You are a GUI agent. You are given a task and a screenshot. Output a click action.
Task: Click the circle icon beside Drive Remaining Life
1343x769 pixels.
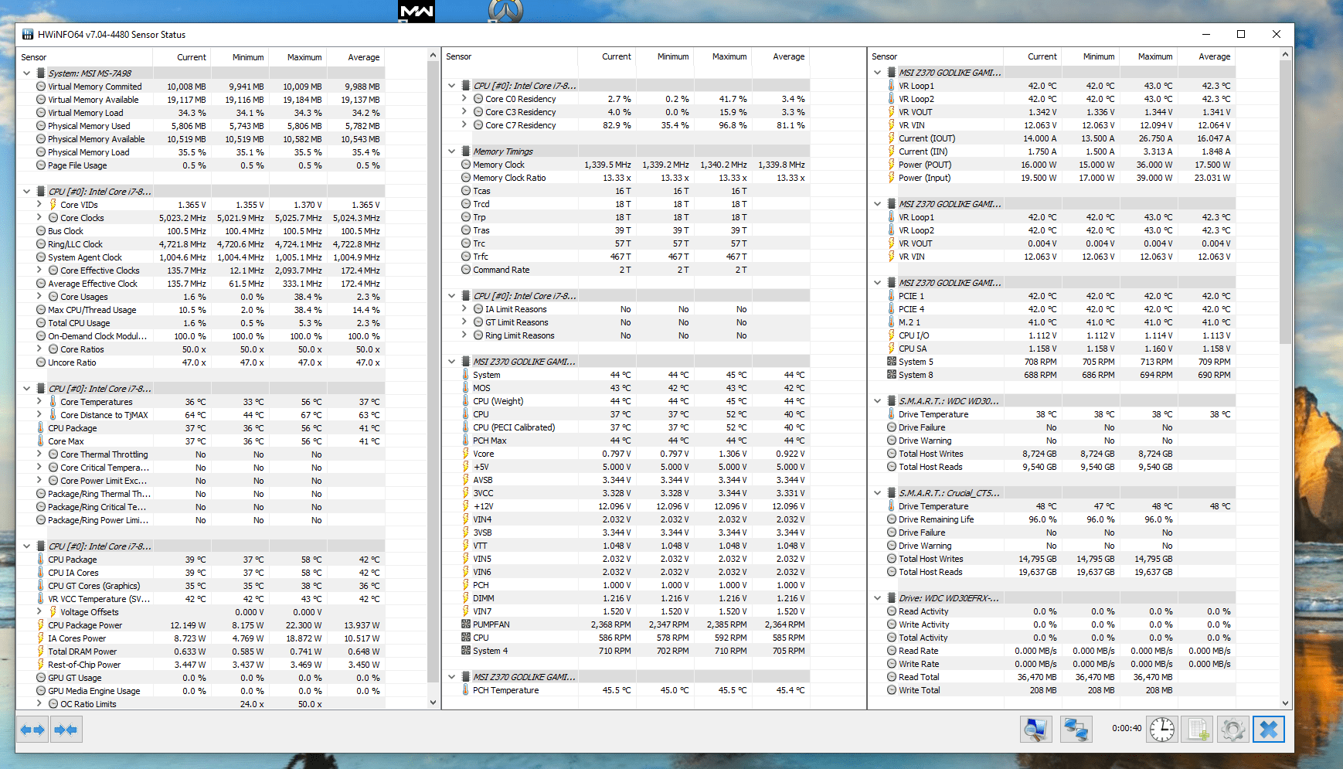[x=892, y=519]
